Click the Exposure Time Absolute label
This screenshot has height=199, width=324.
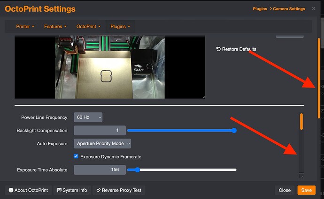tap(42, 170)
